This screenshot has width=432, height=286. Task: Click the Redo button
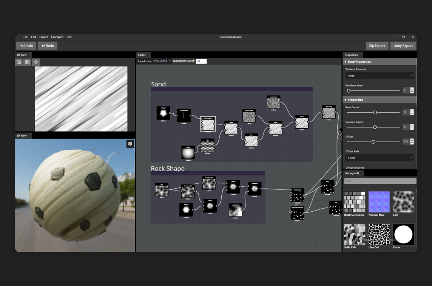[x=48, y=46]
